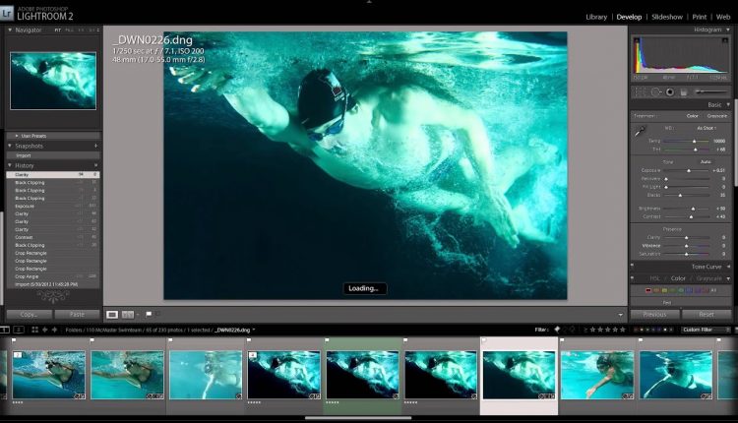Collapse the Histogram panel

(727, 30)
